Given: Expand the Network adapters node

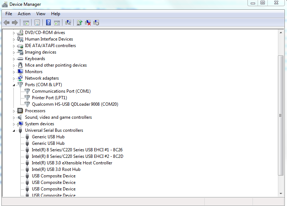Looking at the screenshot, I should (x=14, y=78).
